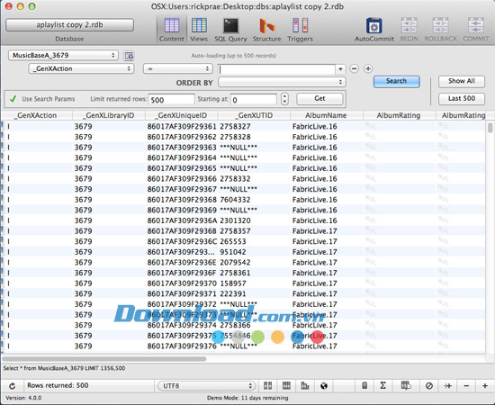The height and width of the screenshot is (405, 495).
Task: Click the Starting at stepper arrows
Action: (284, 99)
